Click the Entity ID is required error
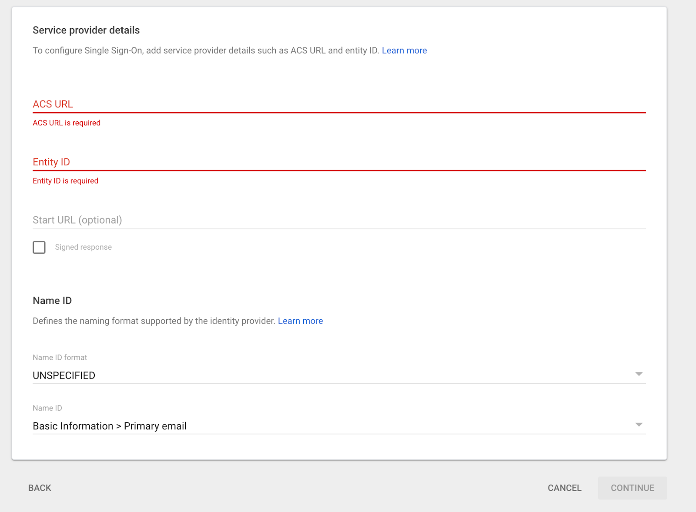Screen dimensions: 696x512 [x=65, y=181]
